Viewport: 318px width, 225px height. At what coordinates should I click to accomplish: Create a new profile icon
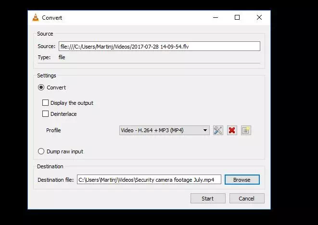pyautogui.click(x=246, y=130)
